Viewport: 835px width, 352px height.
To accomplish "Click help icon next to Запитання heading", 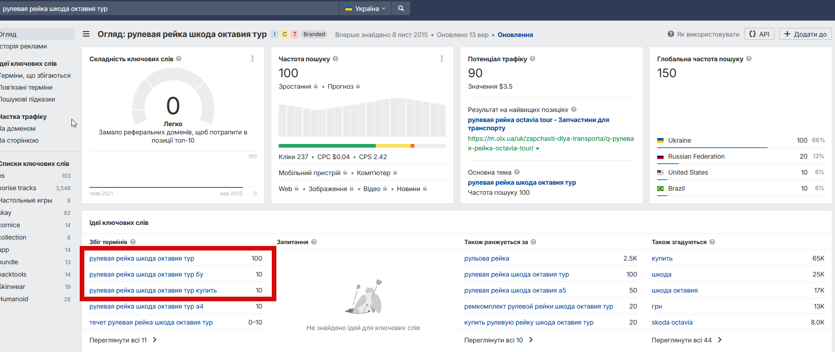I will point(314,242).
